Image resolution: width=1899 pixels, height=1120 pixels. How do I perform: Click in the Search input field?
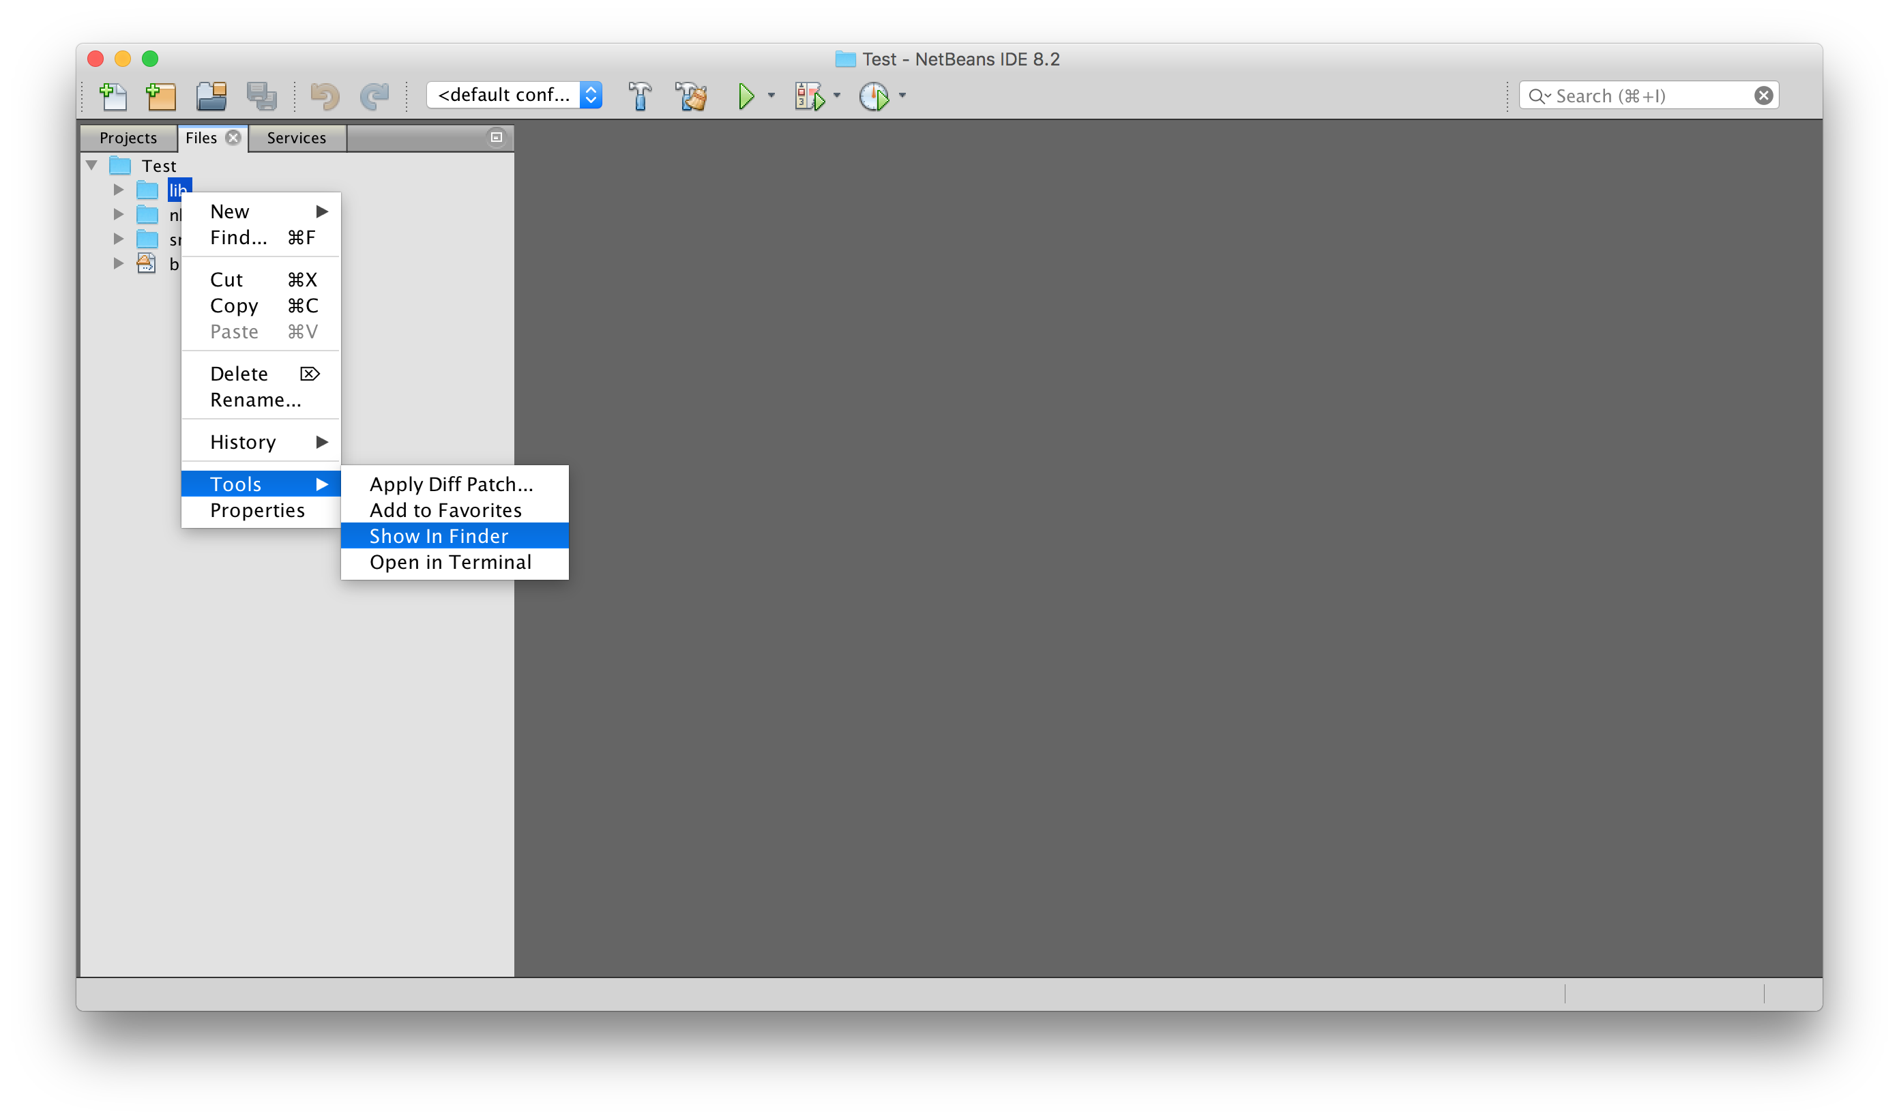tap(1649, 96)
